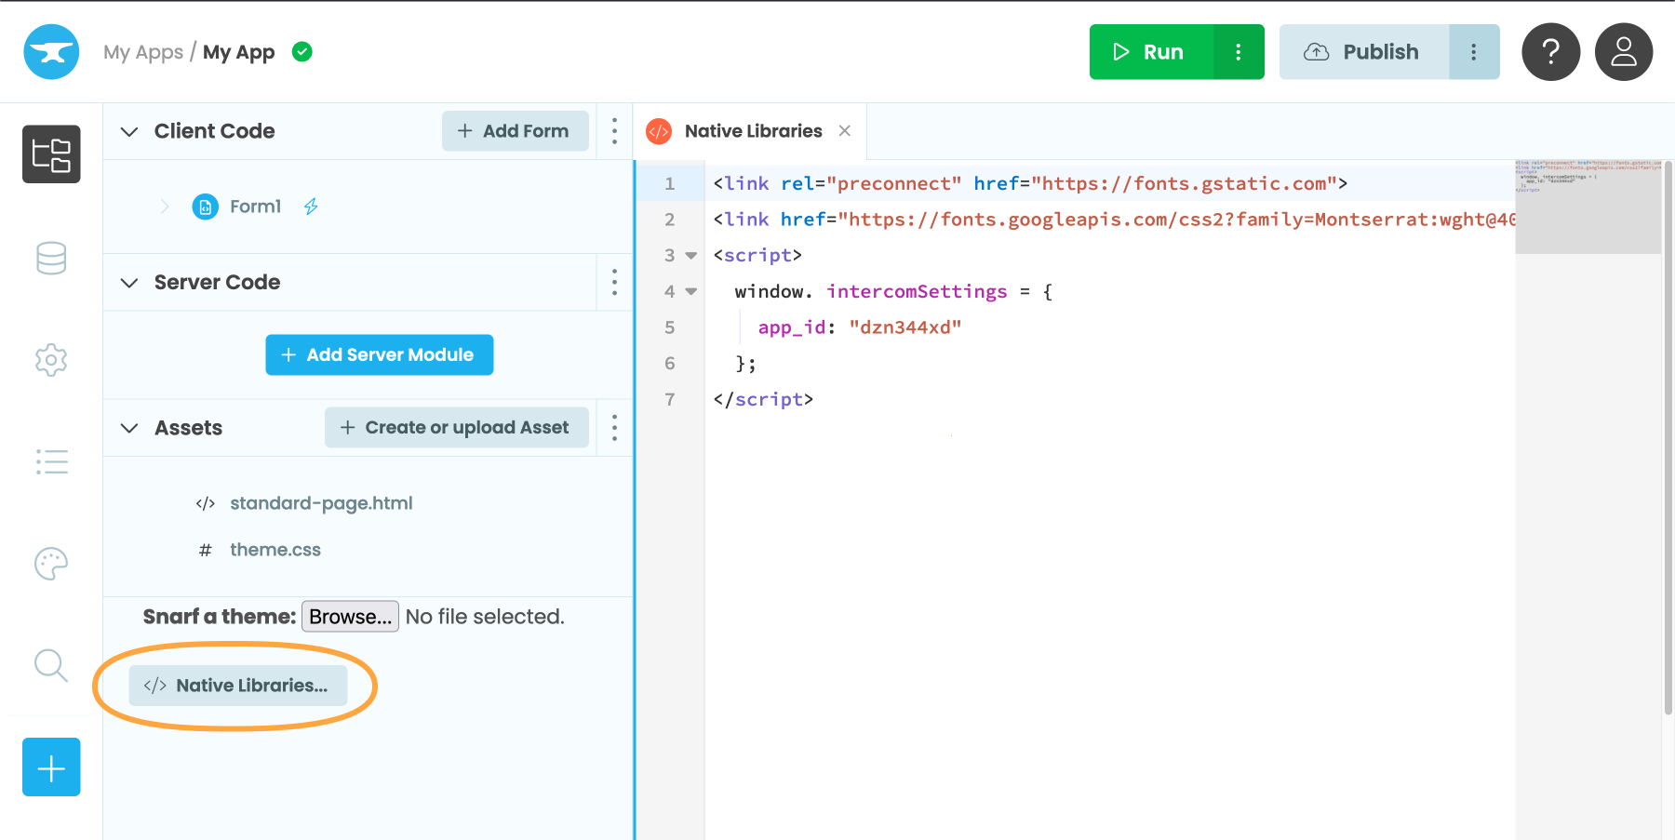This screenshot has width=1675, height=840.
Task: Open the Run button dropdown menu
Action: (1238, 52)
